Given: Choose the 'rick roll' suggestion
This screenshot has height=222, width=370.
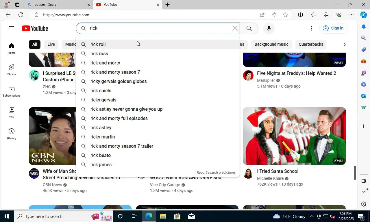Looking at the screenshot, I should coord(158,44).
